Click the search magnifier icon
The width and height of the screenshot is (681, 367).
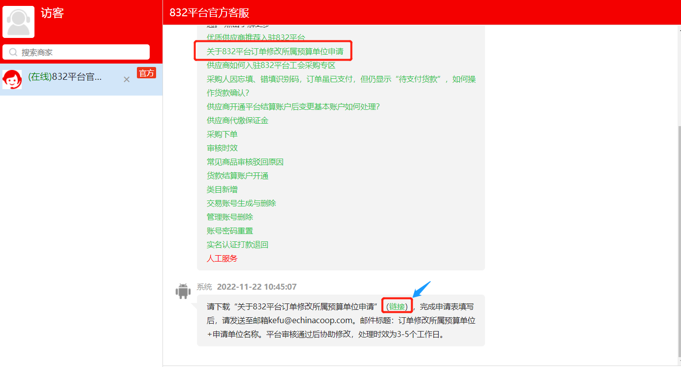13,52
